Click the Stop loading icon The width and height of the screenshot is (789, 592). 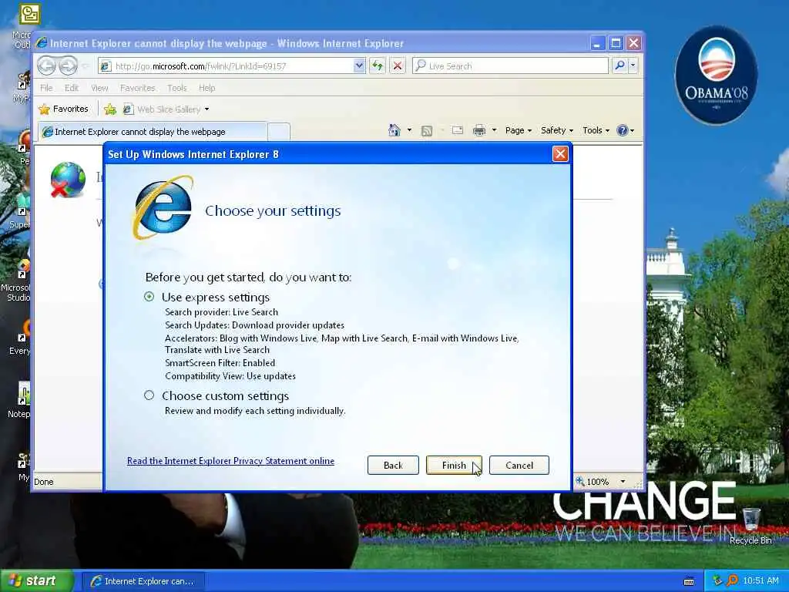point(398,66)
